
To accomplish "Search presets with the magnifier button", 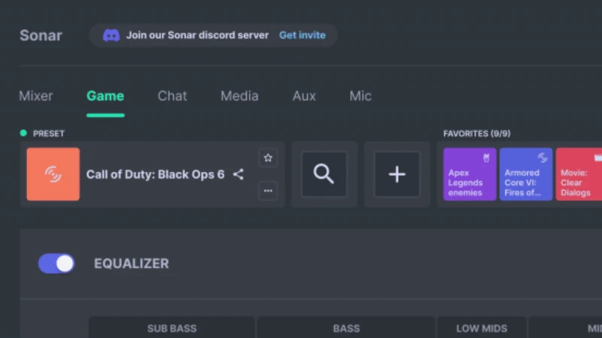I will 324,174.
